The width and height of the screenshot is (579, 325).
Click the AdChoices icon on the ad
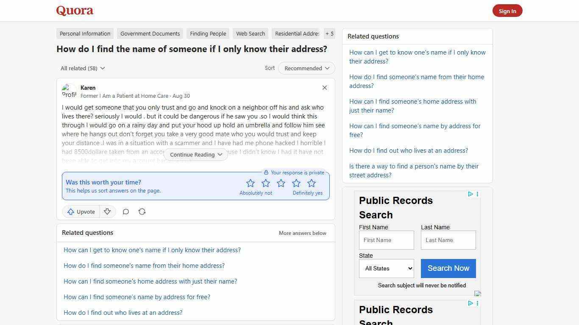coord(470,194)
